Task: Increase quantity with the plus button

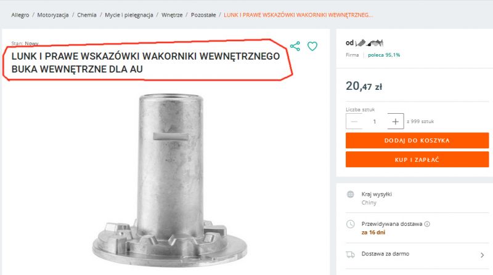Action: (x=396, y=121)
